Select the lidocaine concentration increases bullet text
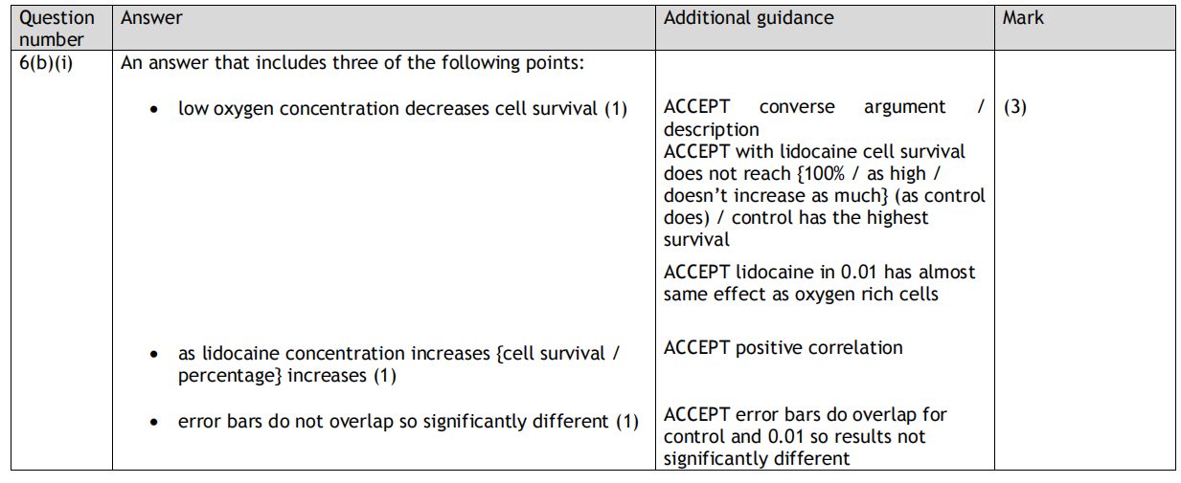Image resolution: width=1181 pixels, height=483 pixels. [398, 364]
